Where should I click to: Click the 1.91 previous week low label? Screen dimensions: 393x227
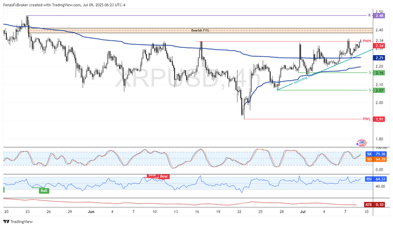pos(379,119)
